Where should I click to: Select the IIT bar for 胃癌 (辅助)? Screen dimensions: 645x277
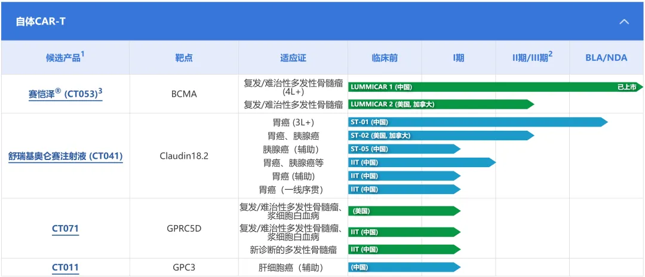[404, 176]
